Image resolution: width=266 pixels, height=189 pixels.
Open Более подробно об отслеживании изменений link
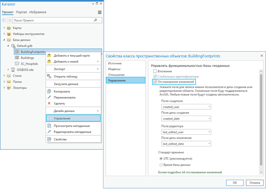click(190, 172)
